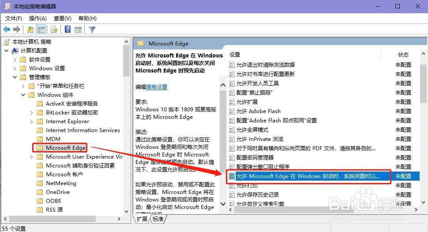The image size is (428, 232).
Task: Select the RSS 源 folder
Action: (54, 210)
